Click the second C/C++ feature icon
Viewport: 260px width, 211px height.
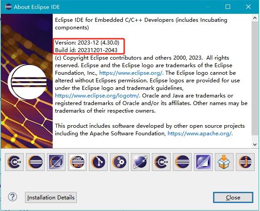[x=161, y=162]
